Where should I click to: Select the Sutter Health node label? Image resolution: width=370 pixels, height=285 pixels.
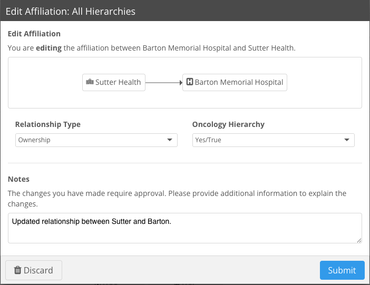118,82
